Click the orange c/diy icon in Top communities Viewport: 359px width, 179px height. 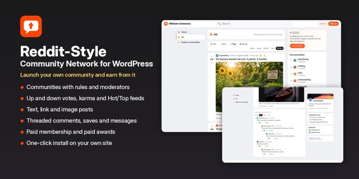click(x=295, y=74)
